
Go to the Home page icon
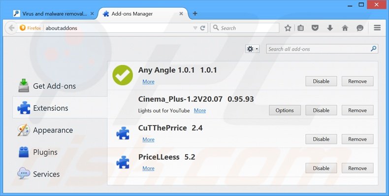[345, 28]
